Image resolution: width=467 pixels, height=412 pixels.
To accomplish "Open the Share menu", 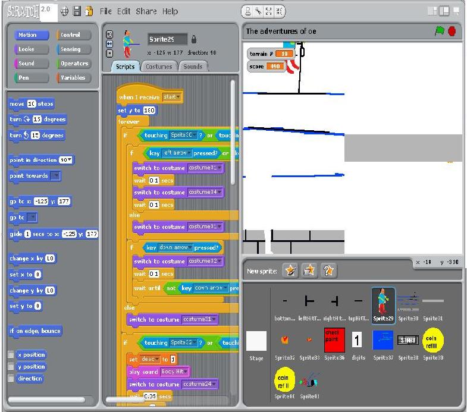I will pos(146,11).
